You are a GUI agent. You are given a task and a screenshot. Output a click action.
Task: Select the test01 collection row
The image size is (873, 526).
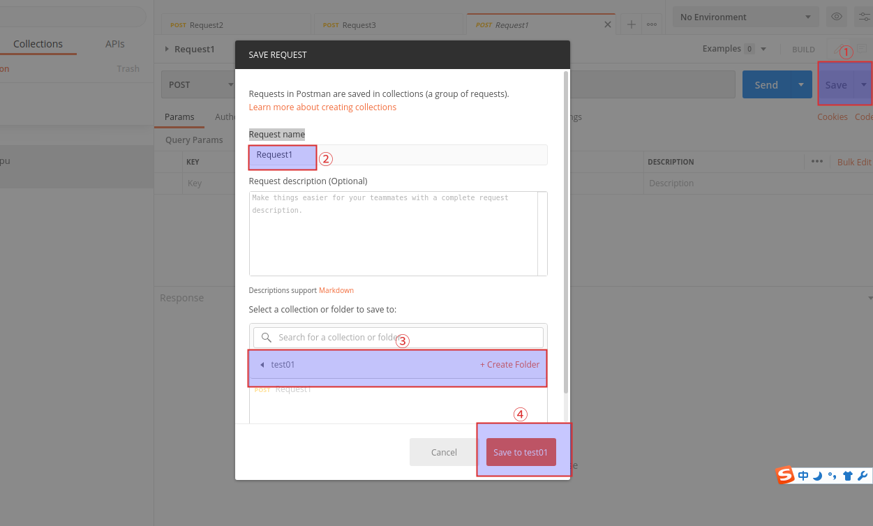coord(398,365)
